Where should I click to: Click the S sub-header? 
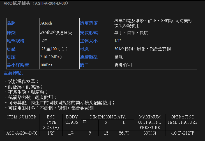(106, 123)
